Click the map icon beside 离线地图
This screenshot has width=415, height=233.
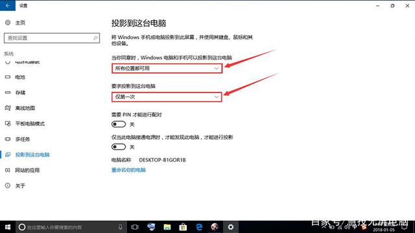pos(8,108)
